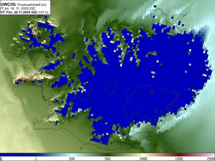Image resolution: width=215 pixels, height=161 pixels.
Task: Click the '(+47 h)' forecast offset text
Action: pos(43,12)
